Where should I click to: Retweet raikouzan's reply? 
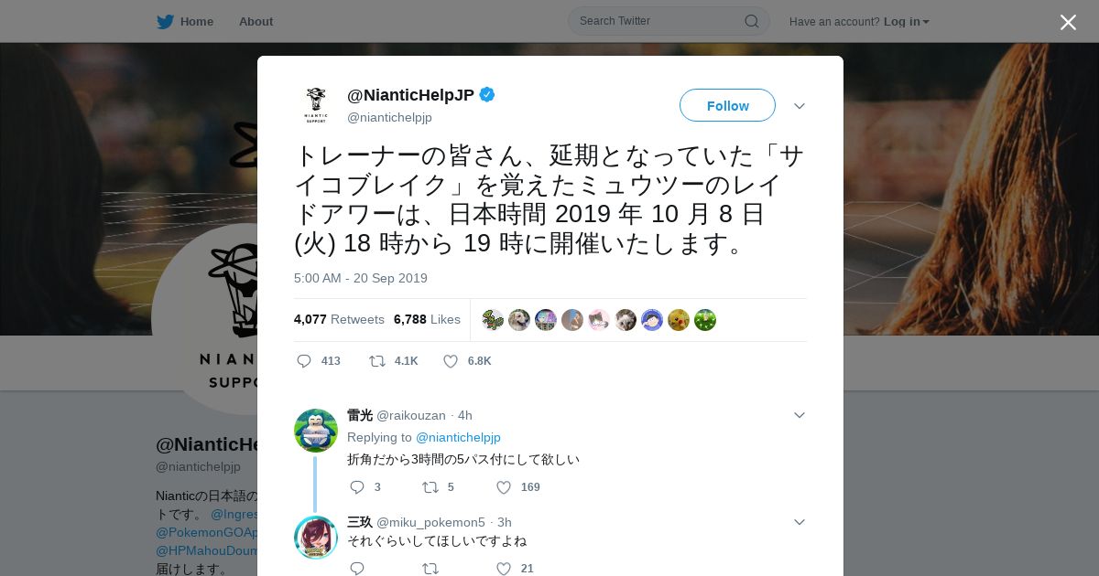(430, 487)
